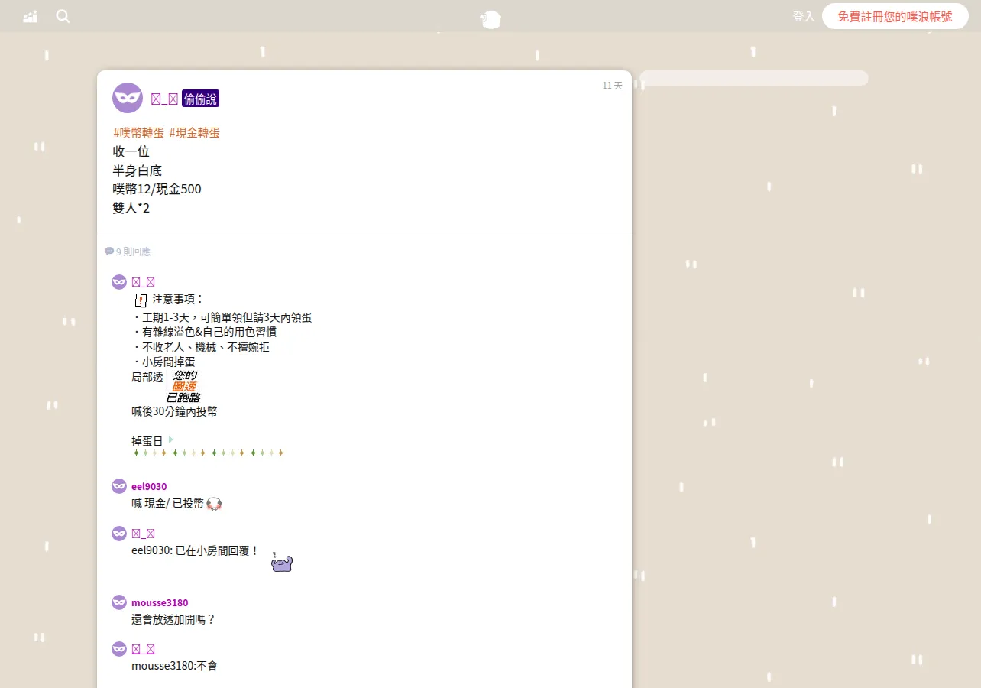Click the Plurk logo at top center
The height and width of the screenshot is (688, 981).
pos(490,19)
